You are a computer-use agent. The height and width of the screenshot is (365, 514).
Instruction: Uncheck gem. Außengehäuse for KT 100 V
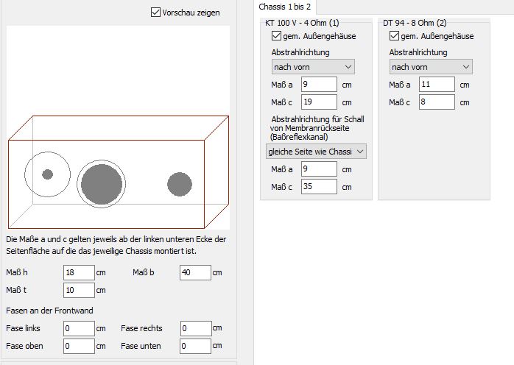tap(276, 36)
